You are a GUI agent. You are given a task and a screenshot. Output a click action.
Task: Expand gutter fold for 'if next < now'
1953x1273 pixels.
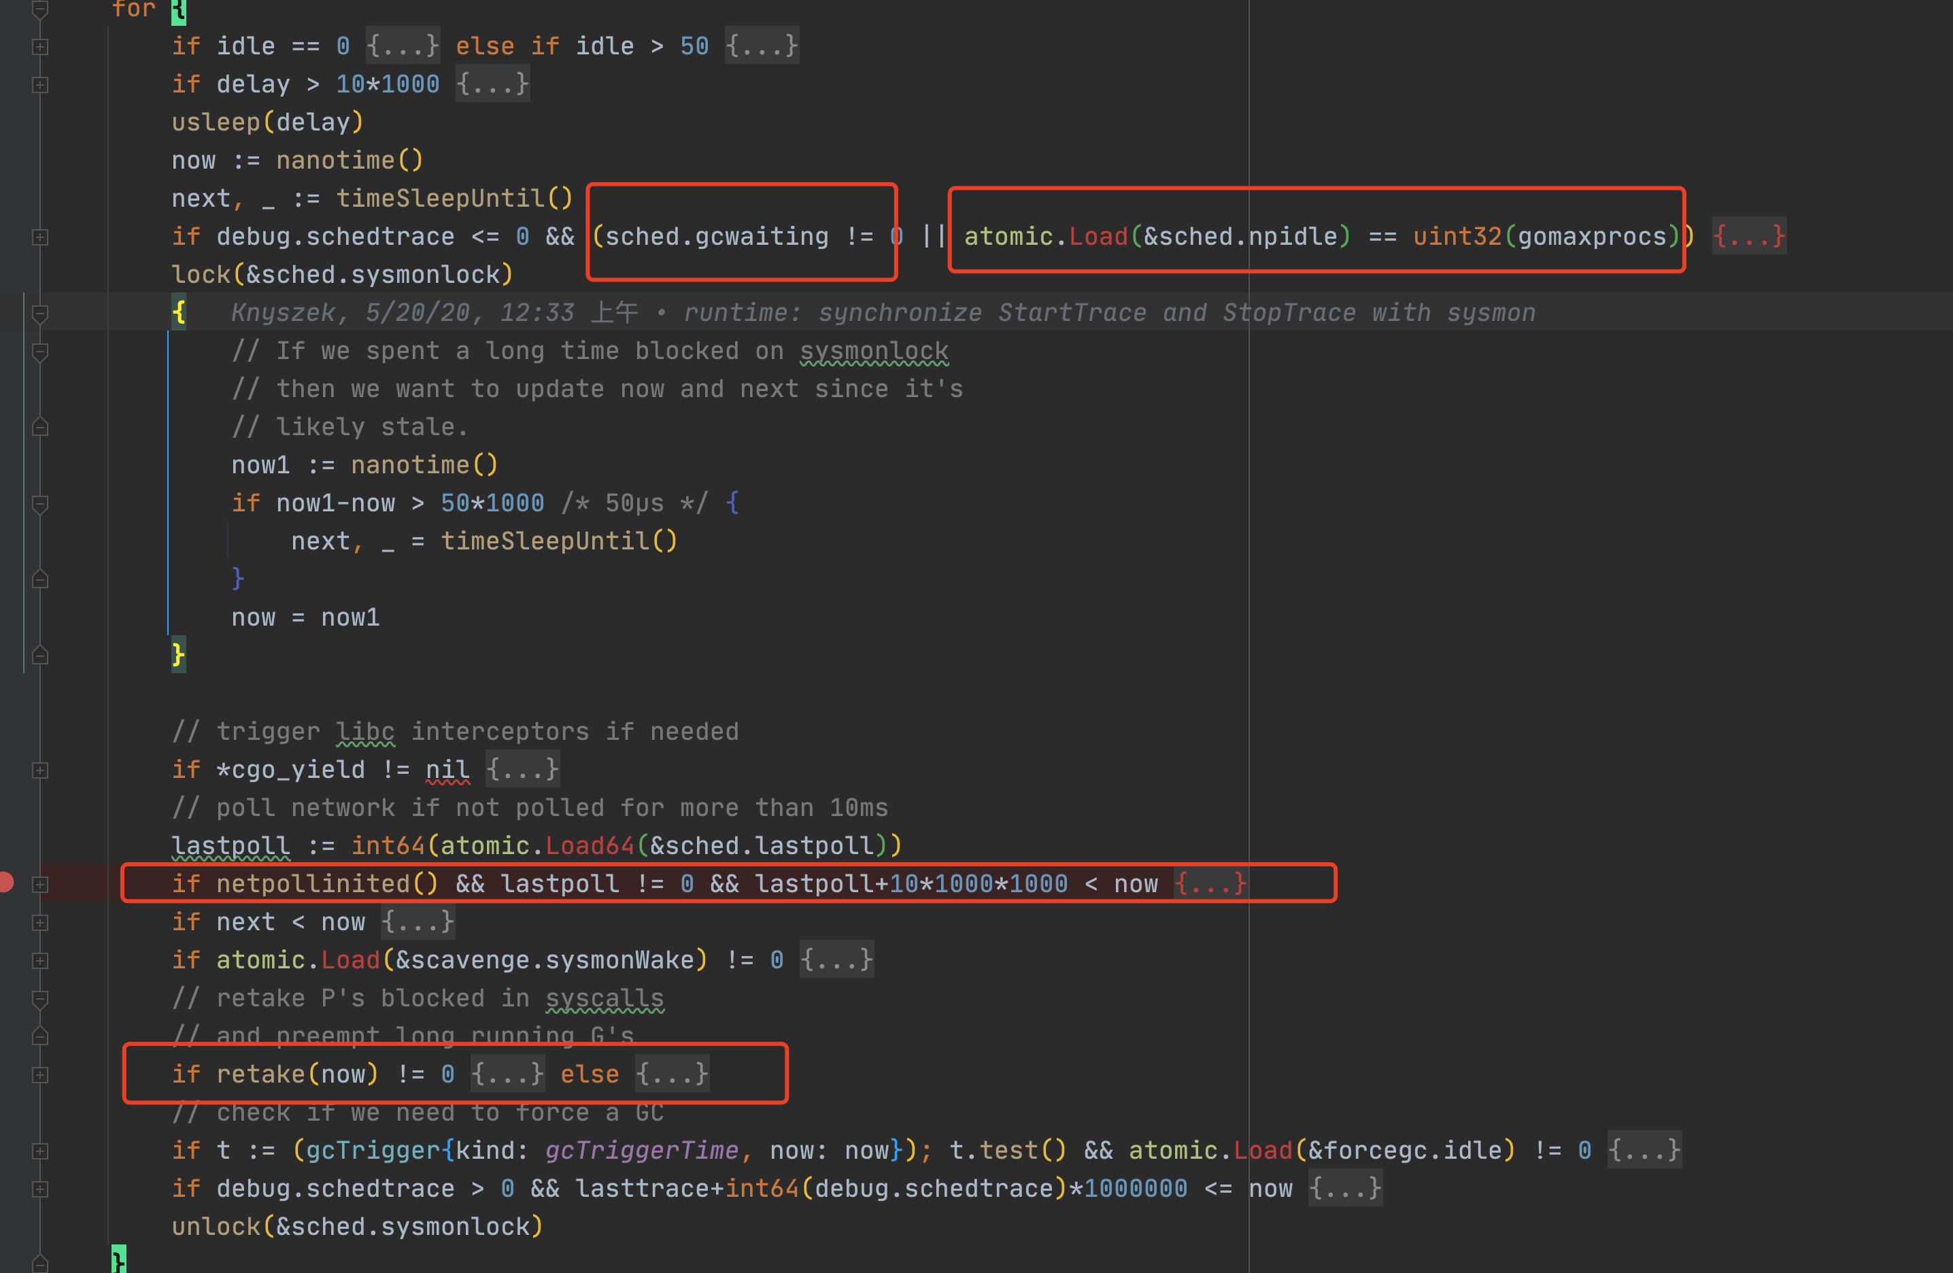(39, 923)
